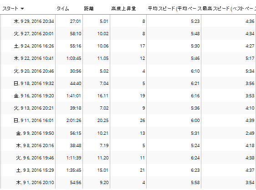The image size is (256, 190).
Task: Select the row 木, 9 22, 2016 10:41
Action: [128, 58]
